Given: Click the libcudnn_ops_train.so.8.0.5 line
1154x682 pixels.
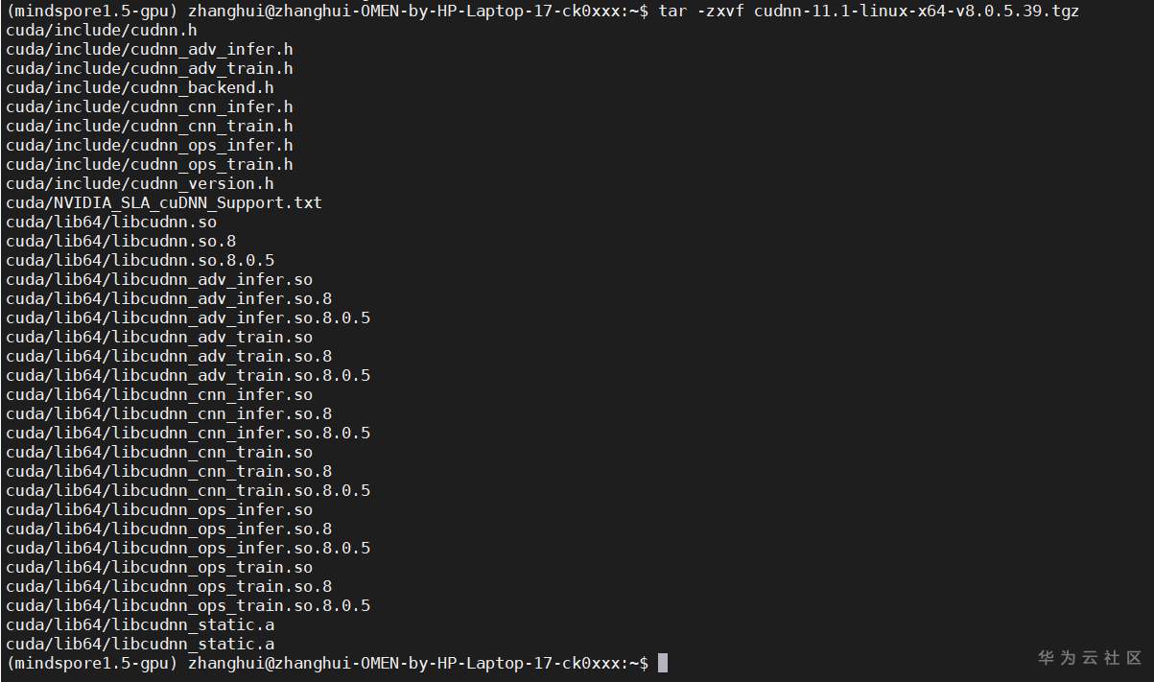Looking at the screenshot, I should tap(188, 605).
